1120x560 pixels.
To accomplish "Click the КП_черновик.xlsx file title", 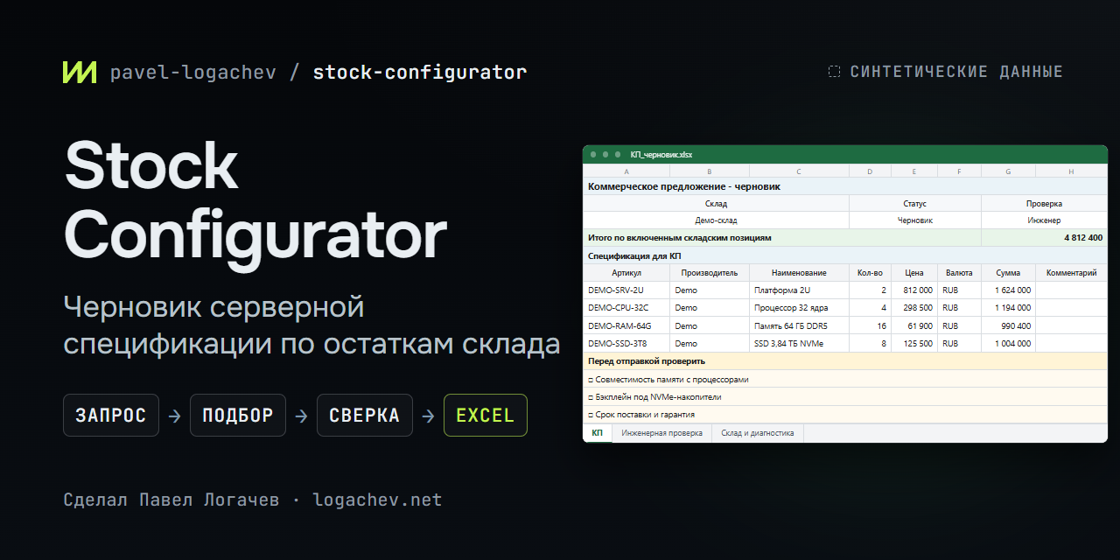I will tap(661, 155).
